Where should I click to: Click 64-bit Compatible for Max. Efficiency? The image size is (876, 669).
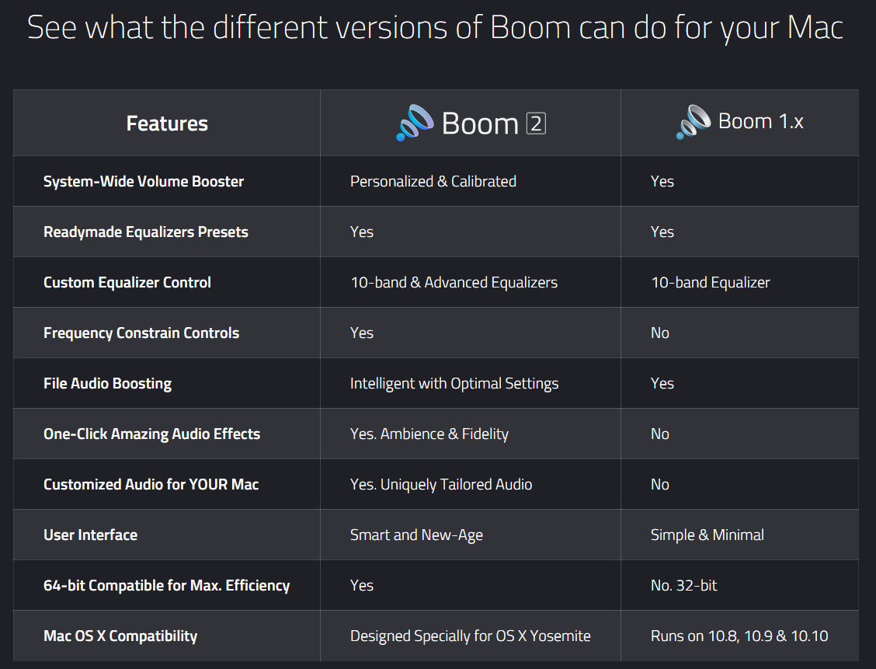166,585
